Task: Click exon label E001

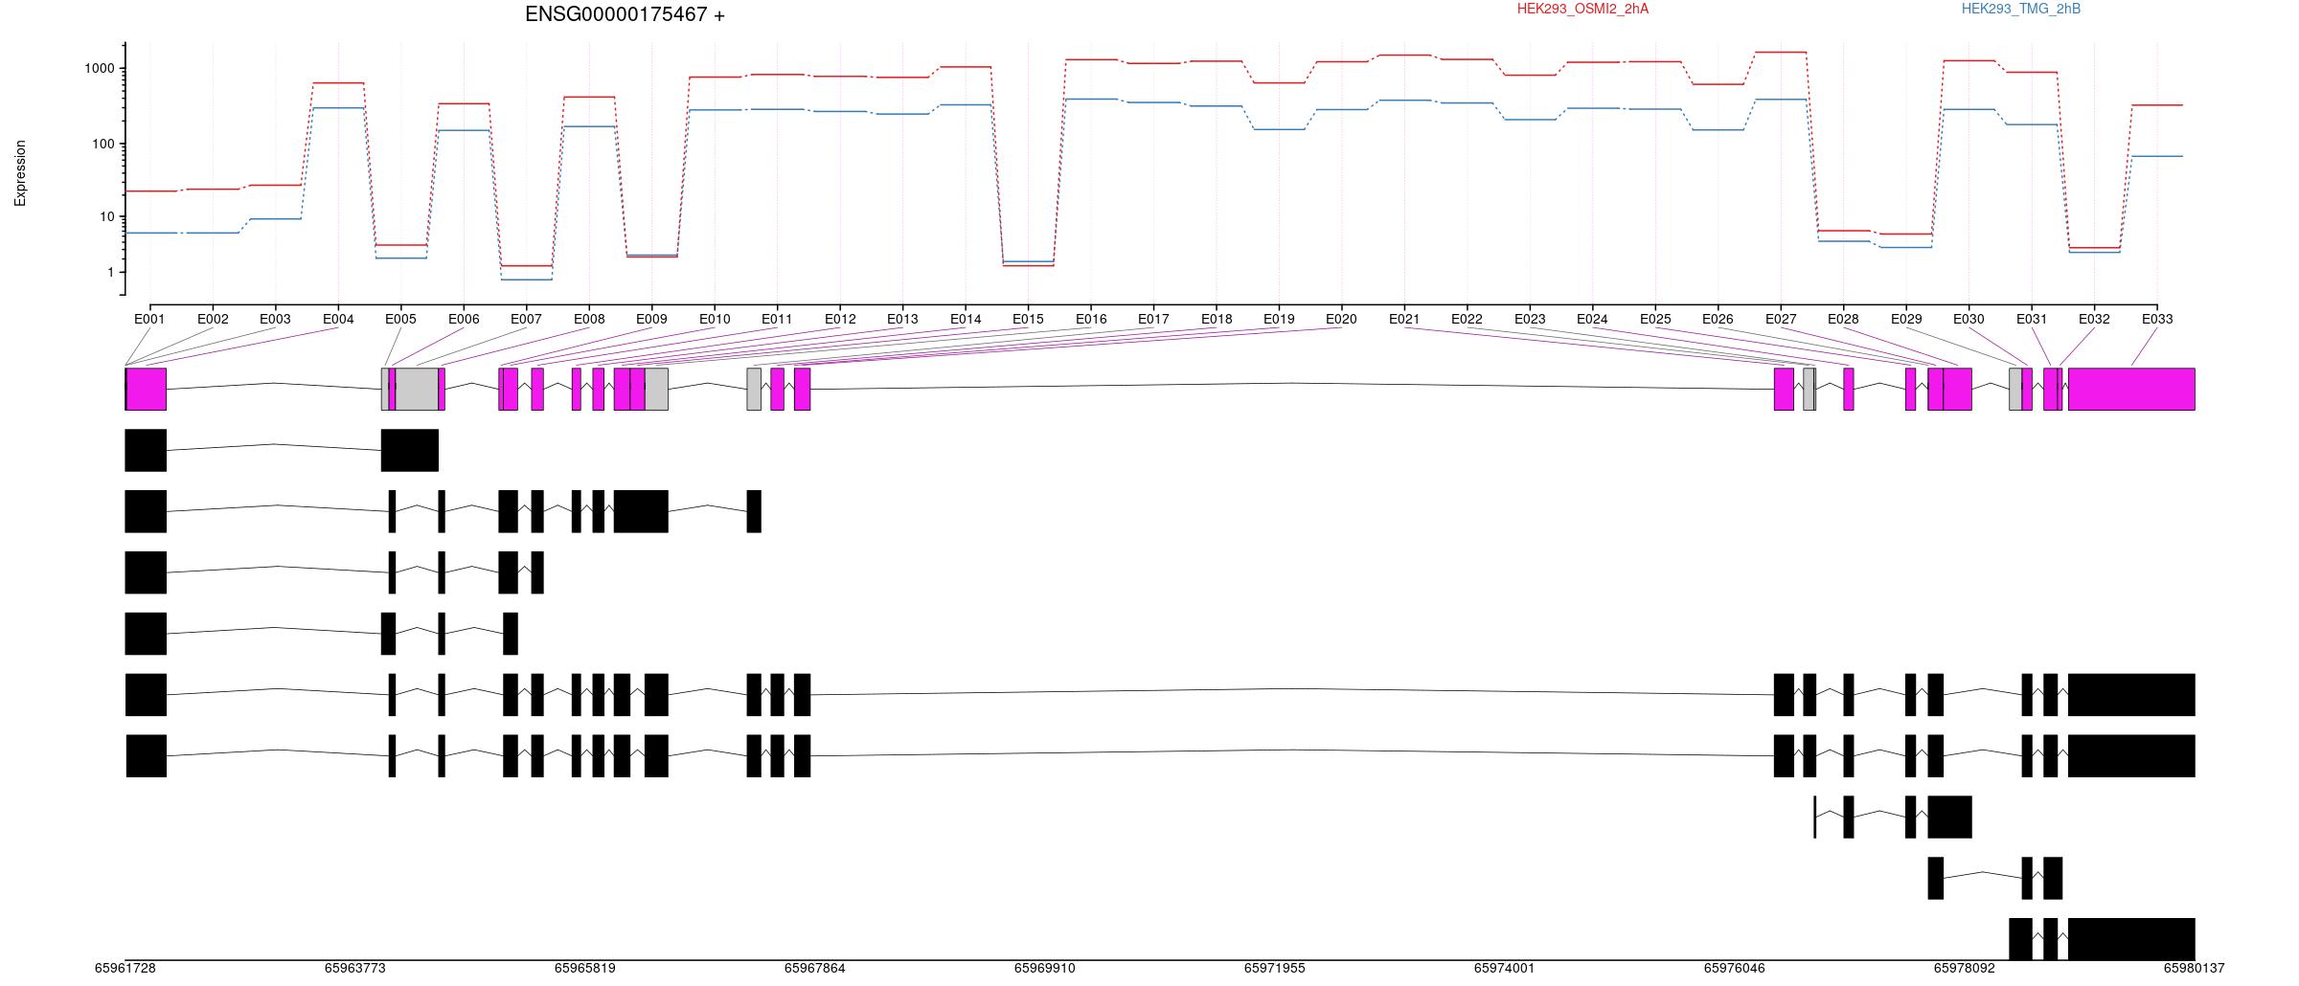Action: click(149, 319)
